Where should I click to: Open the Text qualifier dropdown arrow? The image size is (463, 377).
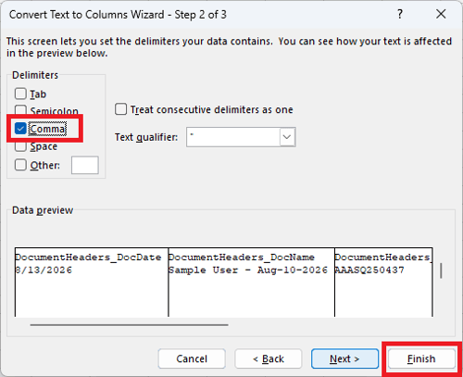(x=287, y=137)
